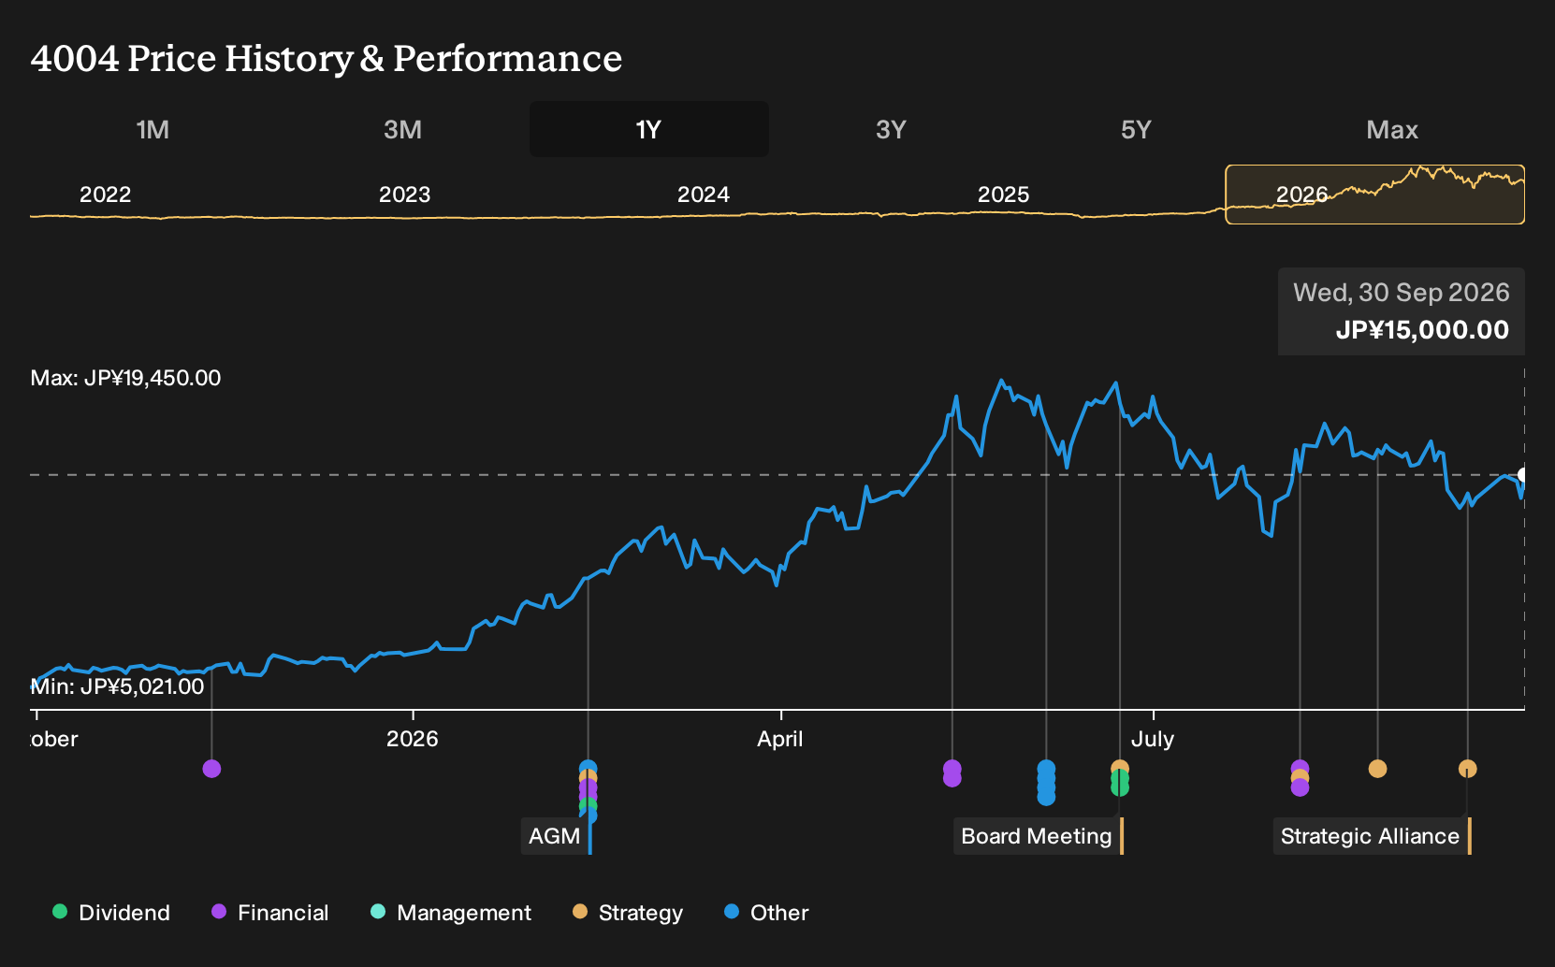Switch to the 3M range tab
The image size is (1555, 967).
(x=402, y=129)
